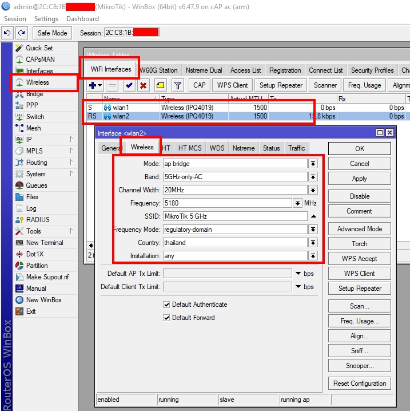Open the Country dropdown arrow
Viewport: 410px width, 411px height.
313,243
